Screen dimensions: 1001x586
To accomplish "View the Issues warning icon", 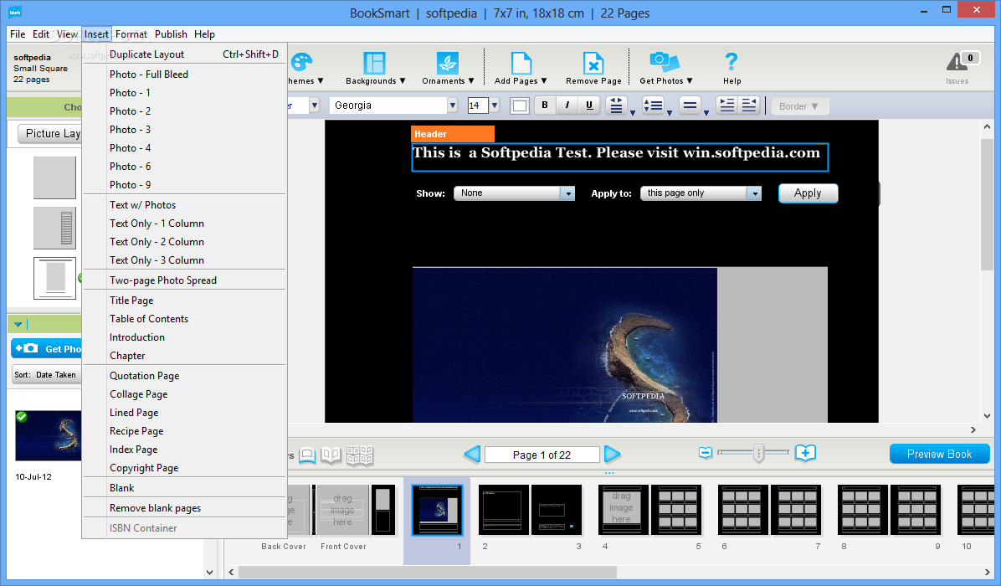I will [x=957, y=63].
